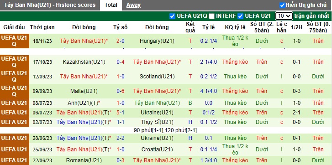Click the odds 4 1/4:0 for Malta match
The width and height of the screenshot is (332, 165).
click(x=209, y=91)
